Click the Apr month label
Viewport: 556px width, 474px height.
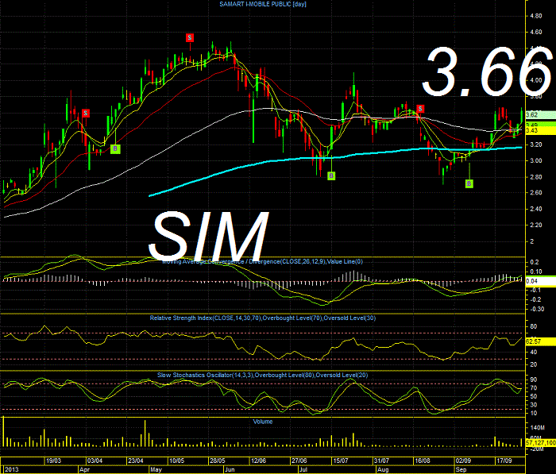(x=84, y=470)
